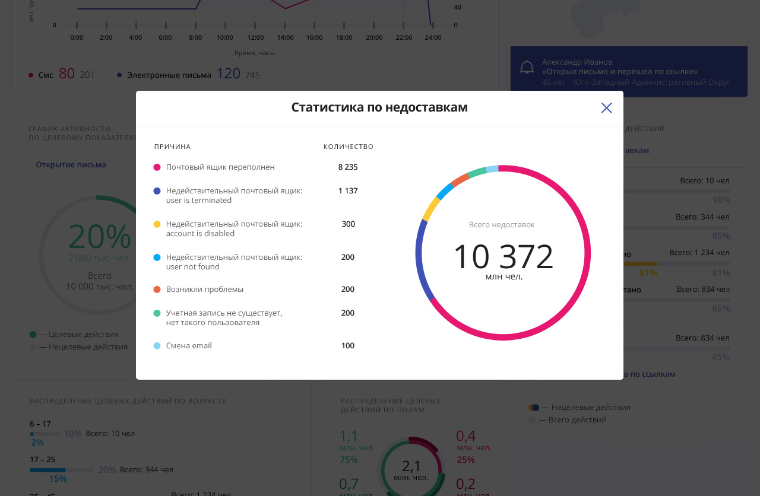This screenshot has height=496, width=760.
Task: Click the КОЛИЧЕСТВО column header
Action: click(349, 147)
